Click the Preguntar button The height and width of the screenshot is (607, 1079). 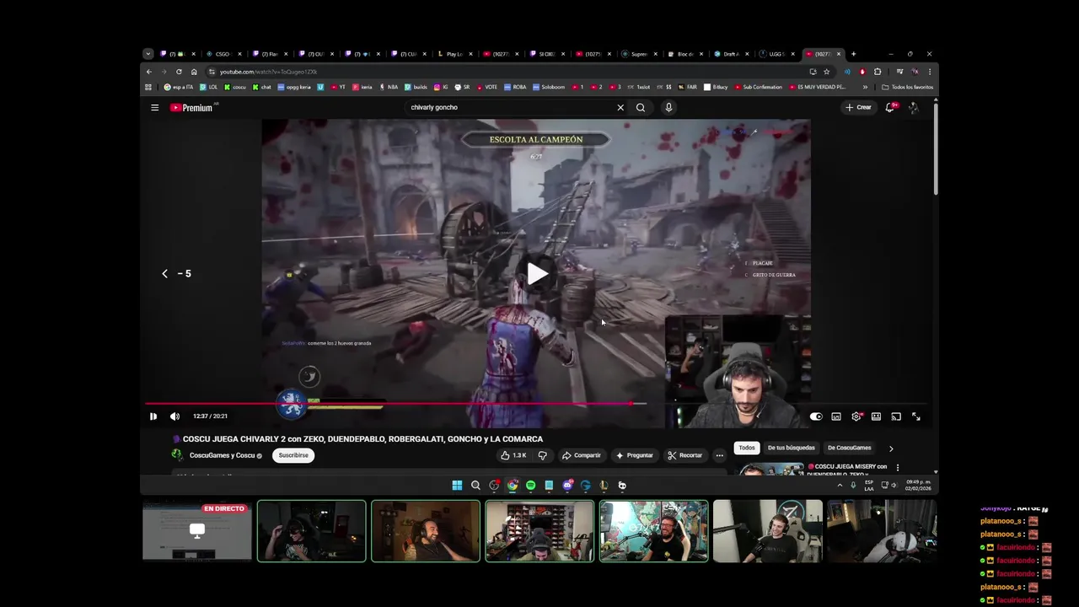point(634,455)
